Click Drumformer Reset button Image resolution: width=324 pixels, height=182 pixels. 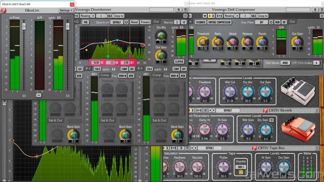point(134,22)
